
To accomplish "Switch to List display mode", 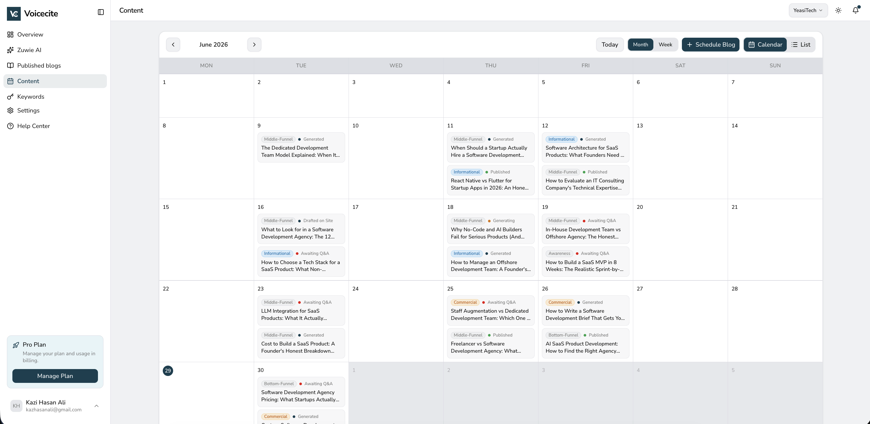I will 801,45.
